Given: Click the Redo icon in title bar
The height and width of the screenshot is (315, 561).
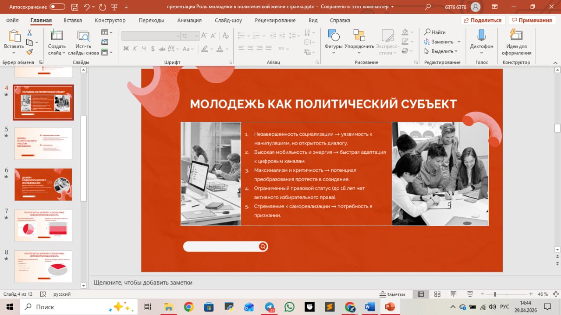Looking at the screenshot, I should coord(103,7).
